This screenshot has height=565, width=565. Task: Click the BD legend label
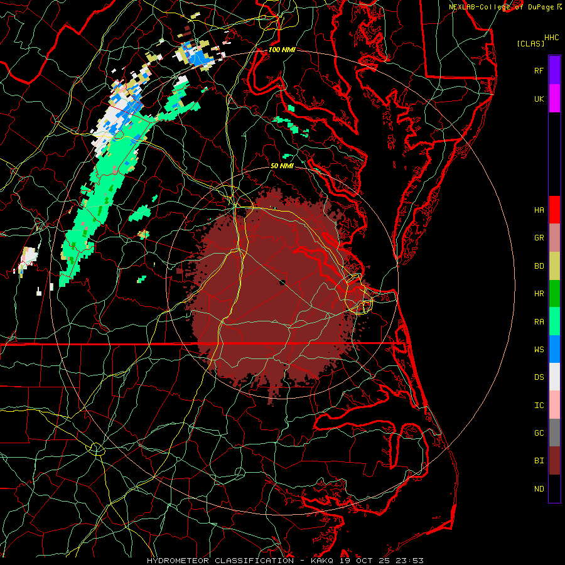[539, 266]
